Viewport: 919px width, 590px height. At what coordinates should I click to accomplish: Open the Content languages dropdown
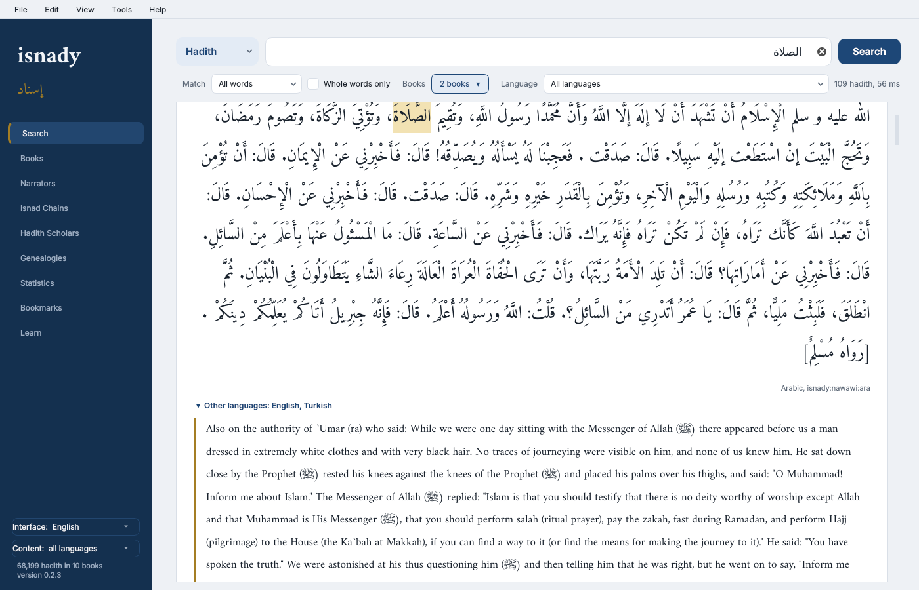75,549
